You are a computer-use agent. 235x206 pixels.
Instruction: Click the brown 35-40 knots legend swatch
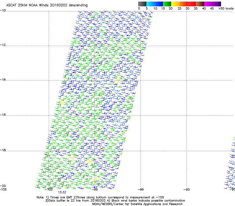pyautogui.click(x=200, y=4)
